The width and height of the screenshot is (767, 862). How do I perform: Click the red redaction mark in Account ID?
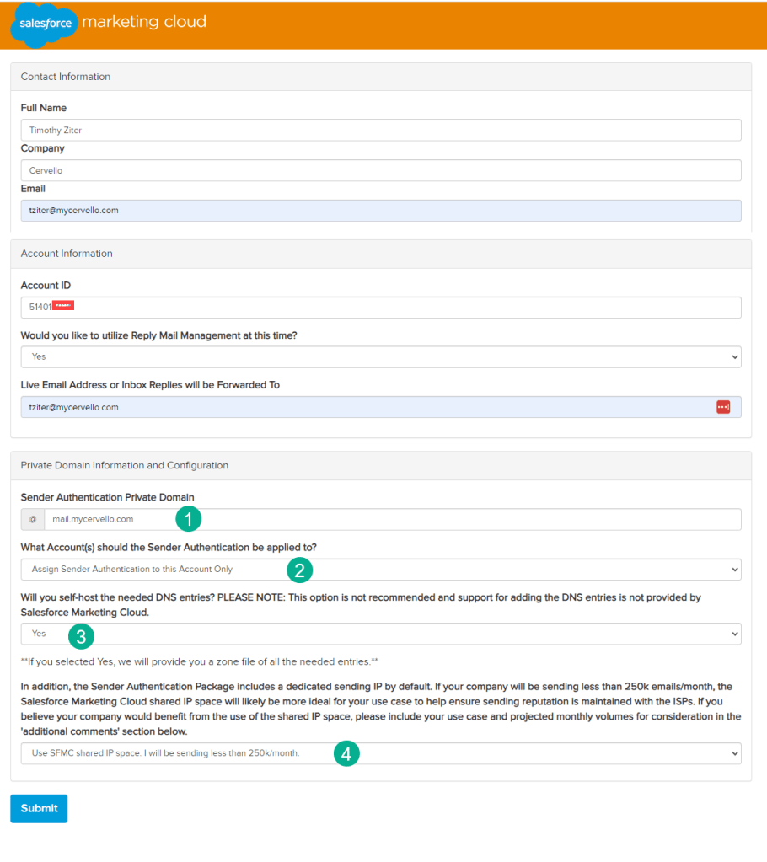tap(64, 307)
